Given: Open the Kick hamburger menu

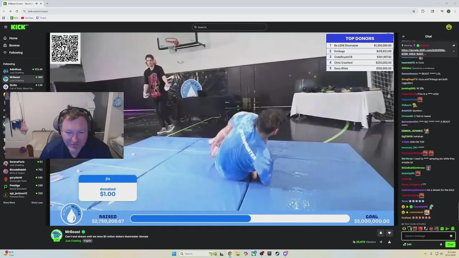Looking at the screenshot, I should 6,27.
